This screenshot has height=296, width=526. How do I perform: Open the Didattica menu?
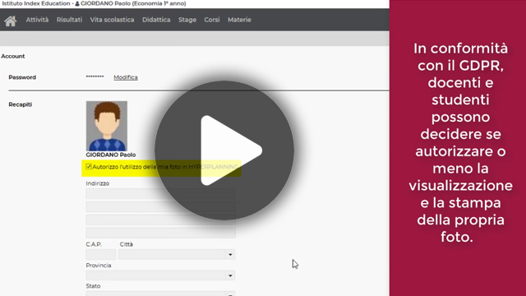(156, 20)
